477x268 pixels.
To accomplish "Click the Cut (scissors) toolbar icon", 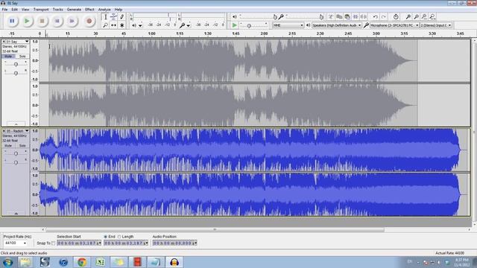I will 331,16.
